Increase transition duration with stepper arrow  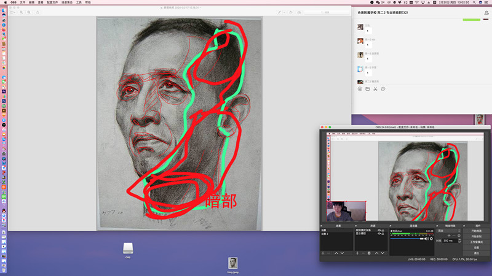pyautogui.click(x=459, y=239)
